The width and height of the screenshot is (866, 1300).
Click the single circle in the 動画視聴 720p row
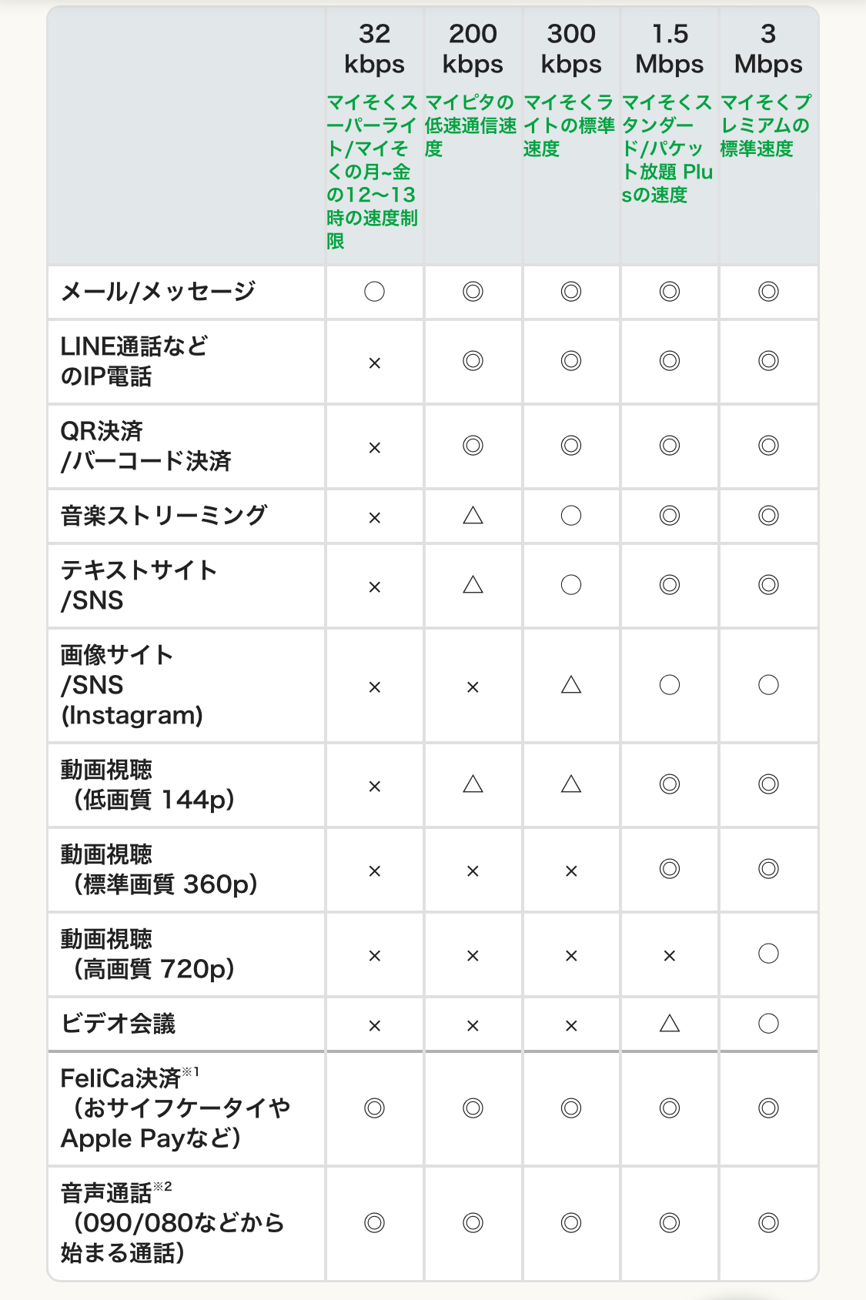point(768,954)
